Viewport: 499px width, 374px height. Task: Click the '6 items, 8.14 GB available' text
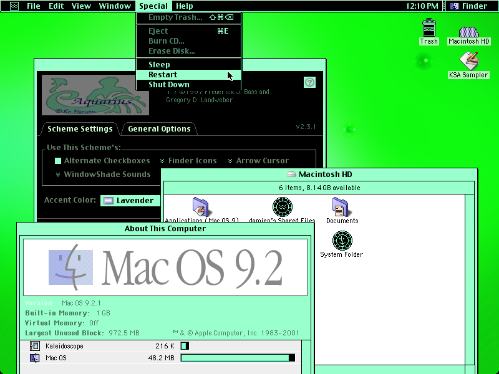[x=319, y=188]
